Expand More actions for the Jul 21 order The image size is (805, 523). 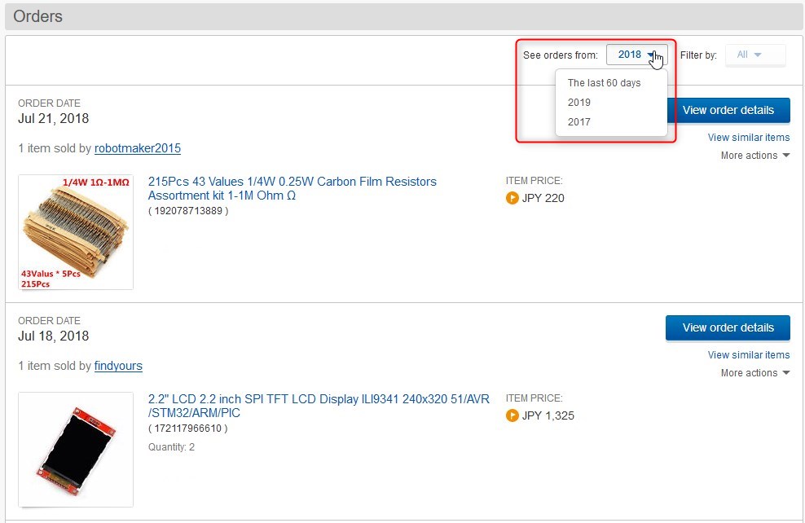click(754, 156)
